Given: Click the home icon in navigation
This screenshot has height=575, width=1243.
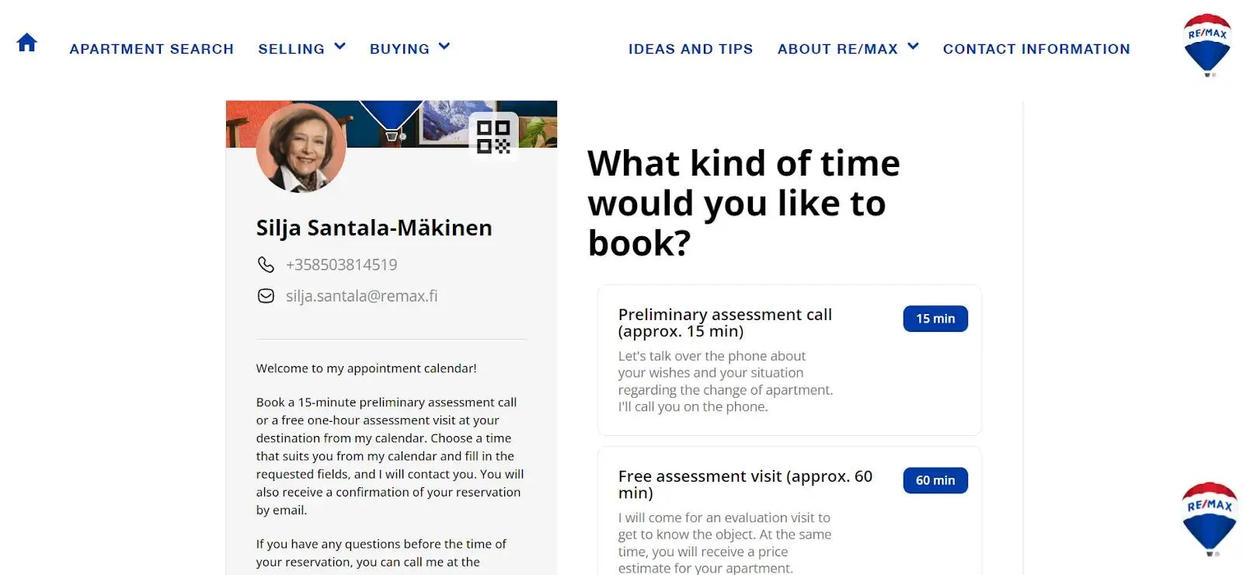Looking at the screenshot, I should click(27, 43).
